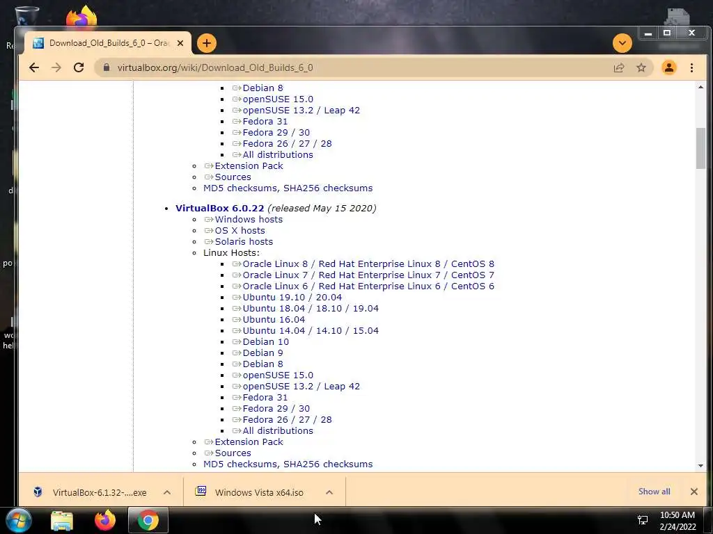Click the address bar URL
Image resolution: width=713 pixels, height=534 pixels.
215,67
